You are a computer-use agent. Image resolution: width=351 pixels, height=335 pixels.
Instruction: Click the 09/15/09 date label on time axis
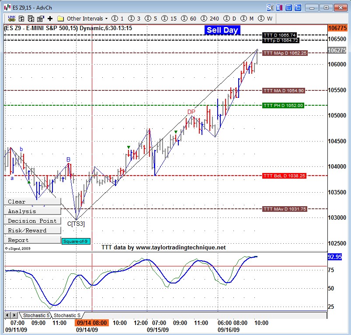click(x=158, y=330)
